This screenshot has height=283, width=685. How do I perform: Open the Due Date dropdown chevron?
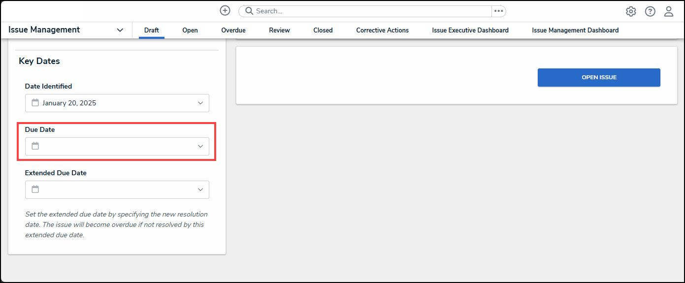click(x=200, y=146)
